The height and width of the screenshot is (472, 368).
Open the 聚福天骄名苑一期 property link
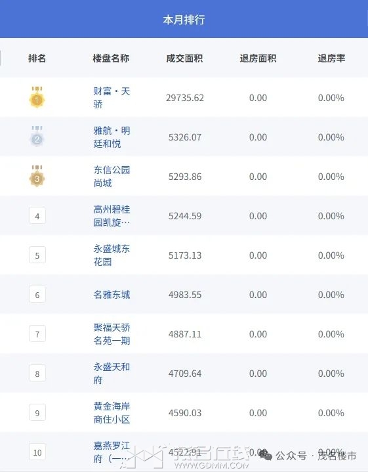click(112, 334)
